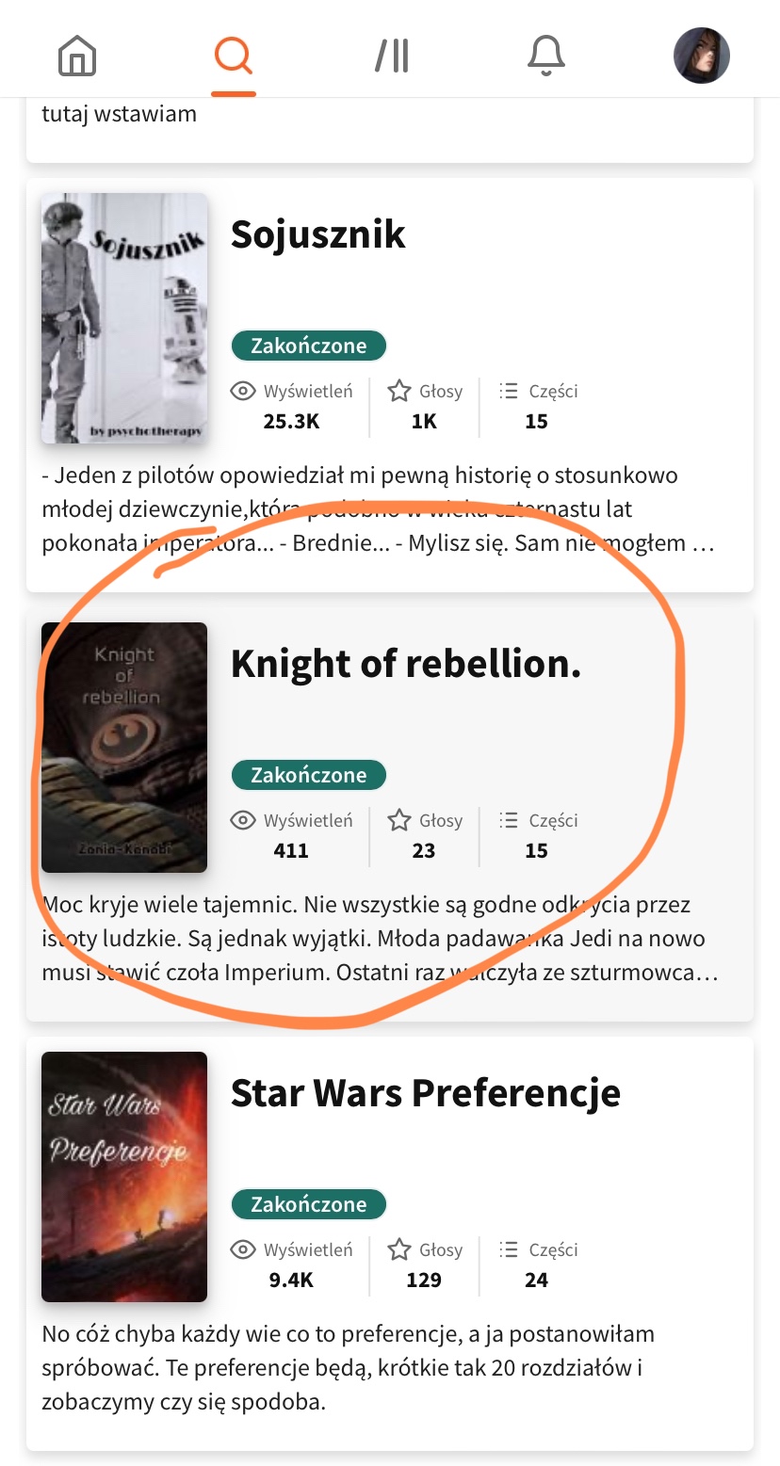Image resolution: width=780 pixels, height=1466 pixels.
Task: Open the Library books icon
Action: click(x=391, y=56)
